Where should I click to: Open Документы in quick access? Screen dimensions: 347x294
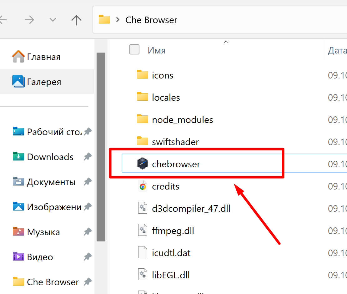coord(51,182)
